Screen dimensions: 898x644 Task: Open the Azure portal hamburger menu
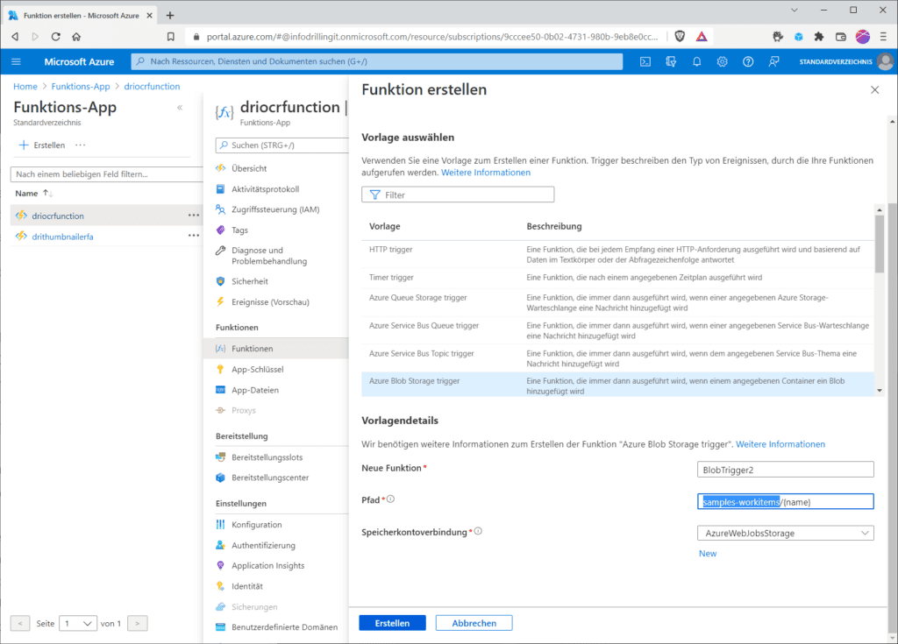(x=16, y=62)
